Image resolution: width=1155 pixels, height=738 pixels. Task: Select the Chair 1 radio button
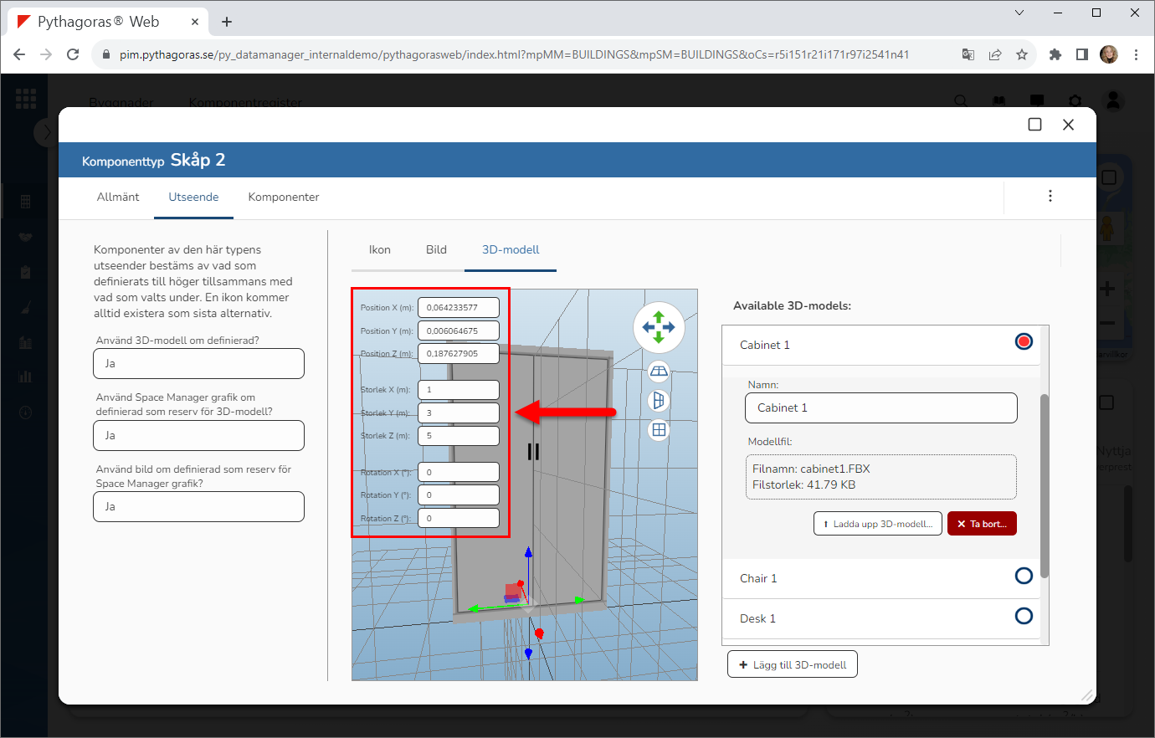(1023, 576)
